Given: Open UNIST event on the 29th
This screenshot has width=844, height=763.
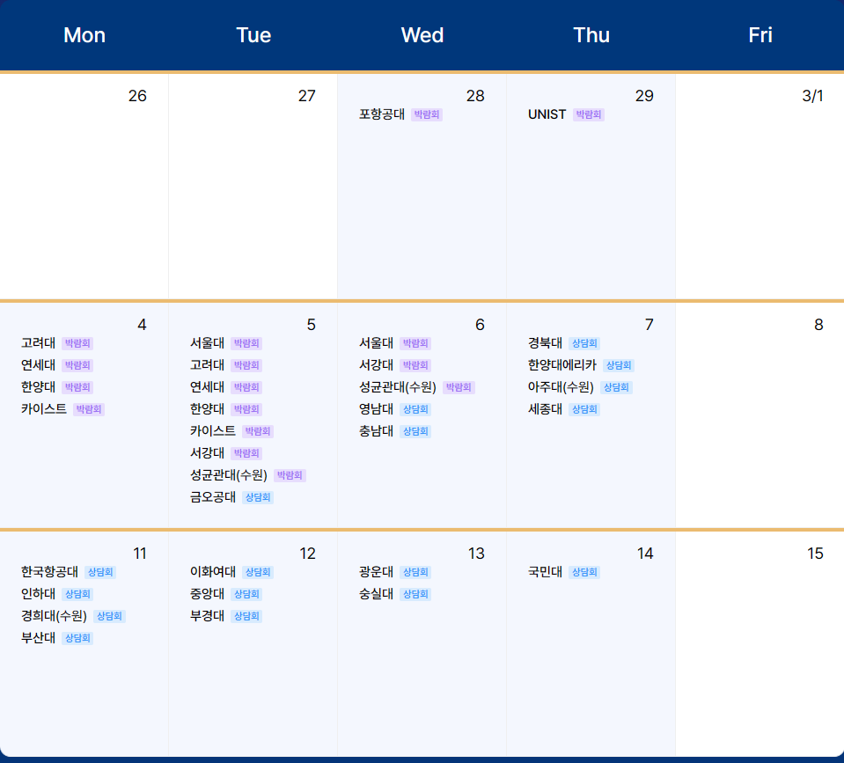Looking at the screenshot, I should coord(547,114).
